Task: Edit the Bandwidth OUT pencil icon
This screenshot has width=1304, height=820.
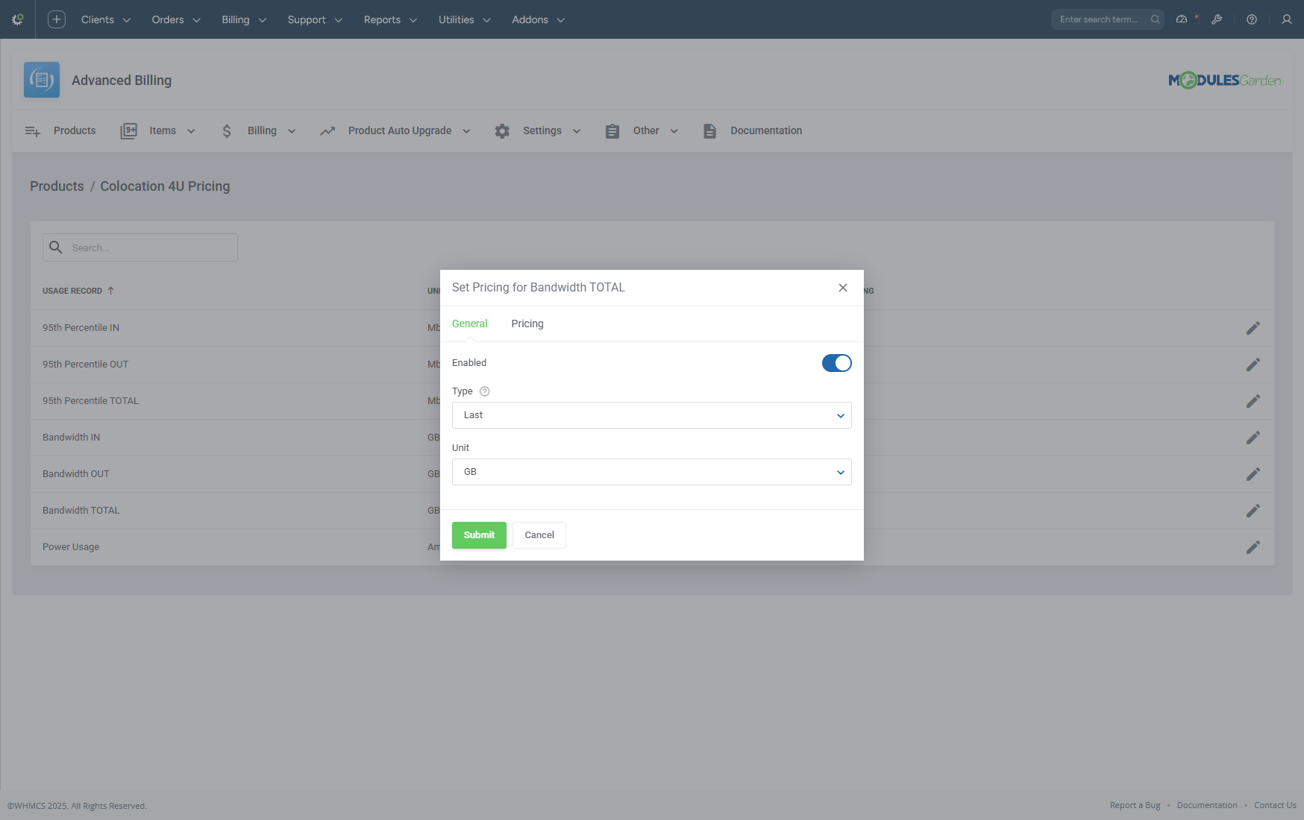Action: coord(1253,474)
